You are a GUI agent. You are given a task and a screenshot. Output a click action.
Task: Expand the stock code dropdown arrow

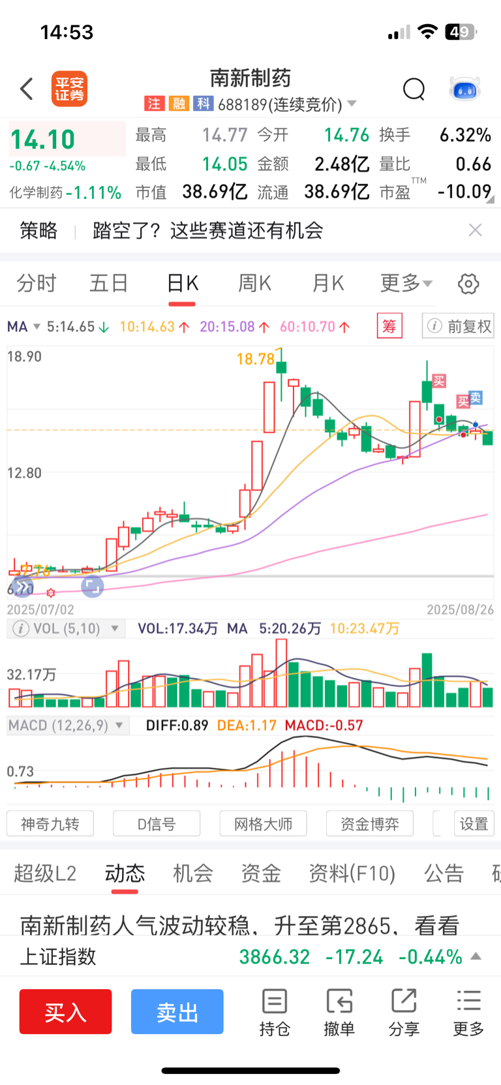click(352, 104)
